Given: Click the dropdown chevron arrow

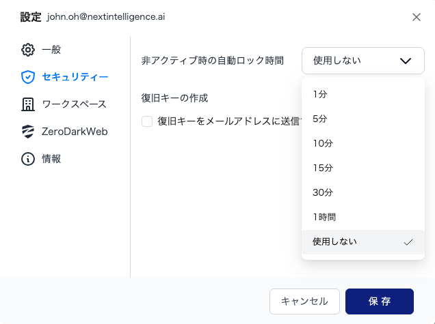Looking at the screenshot, I should pos(405,61).
